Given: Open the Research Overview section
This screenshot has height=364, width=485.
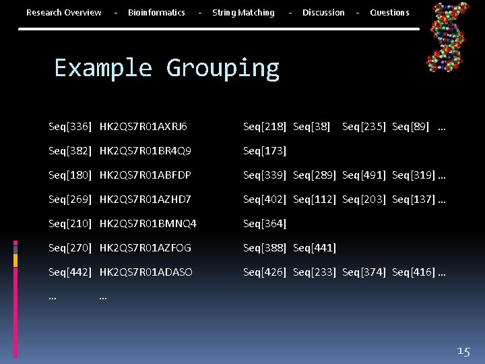Looking at the screenshot, I should [x=64, y=13].
